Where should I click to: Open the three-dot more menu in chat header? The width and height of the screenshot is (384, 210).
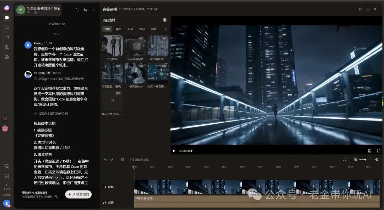94,10
